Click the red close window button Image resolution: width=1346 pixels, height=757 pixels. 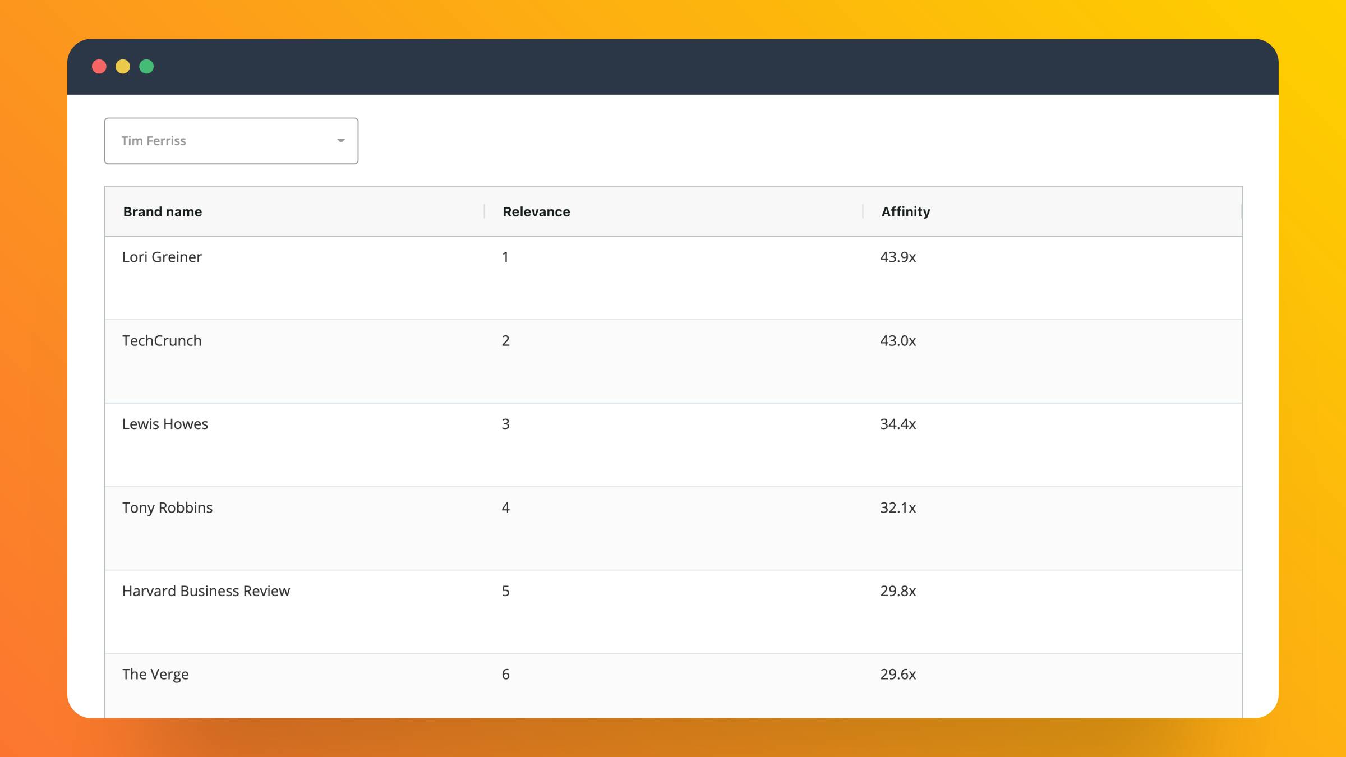click(99, 67)
